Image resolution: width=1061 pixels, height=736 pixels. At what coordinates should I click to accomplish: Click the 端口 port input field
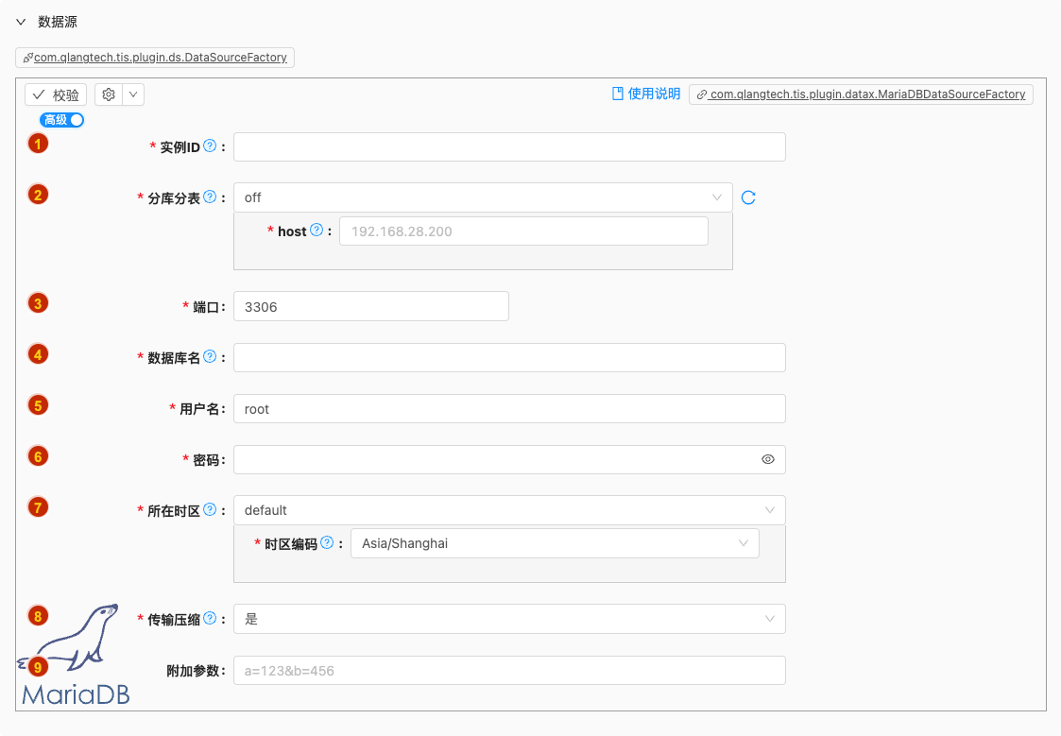tap(370, 306)
